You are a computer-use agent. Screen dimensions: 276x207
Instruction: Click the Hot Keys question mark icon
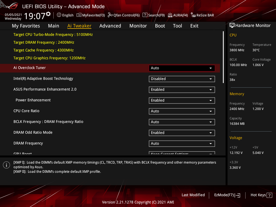click(x=269, y=195)
